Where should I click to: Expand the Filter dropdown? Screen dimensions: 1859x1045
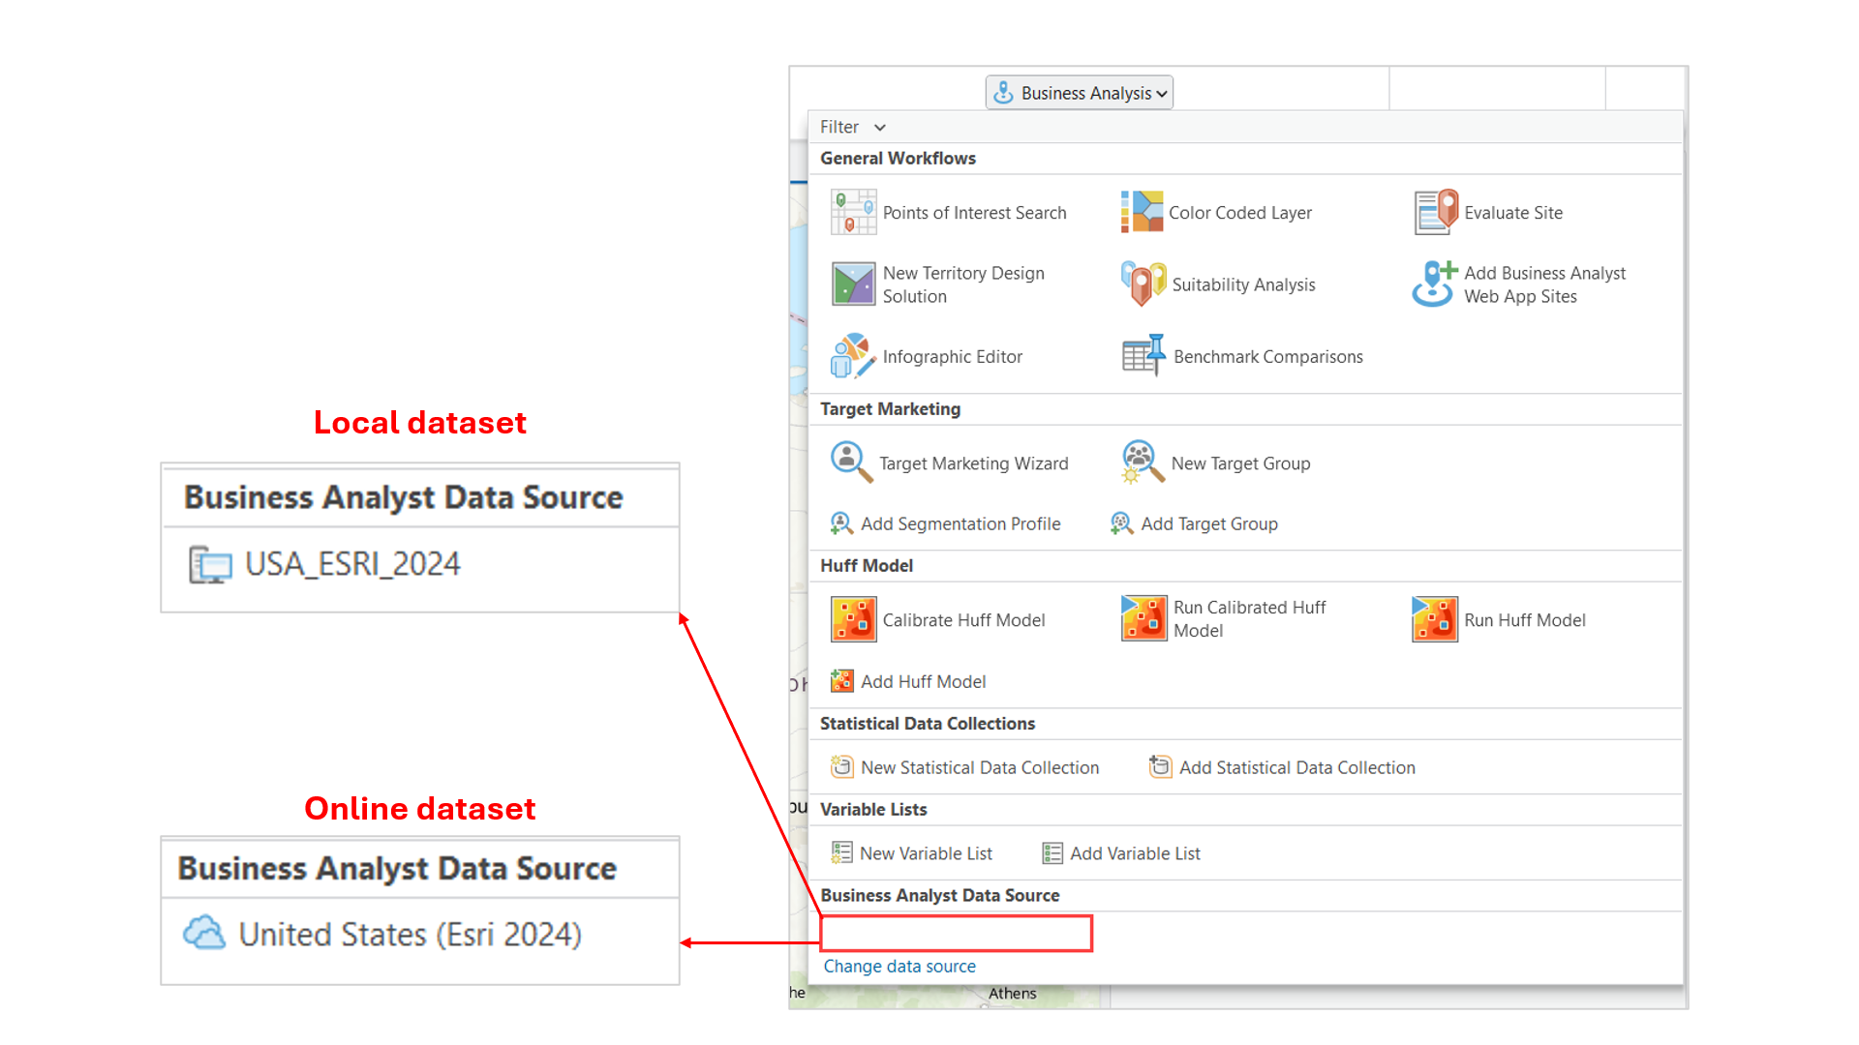coord(852,127)
